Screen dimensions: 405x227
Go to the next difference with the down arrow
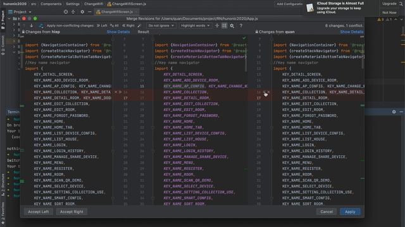[x=32, y=25]
